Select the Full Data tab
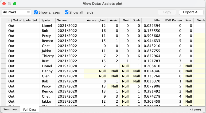 point(30,109)
